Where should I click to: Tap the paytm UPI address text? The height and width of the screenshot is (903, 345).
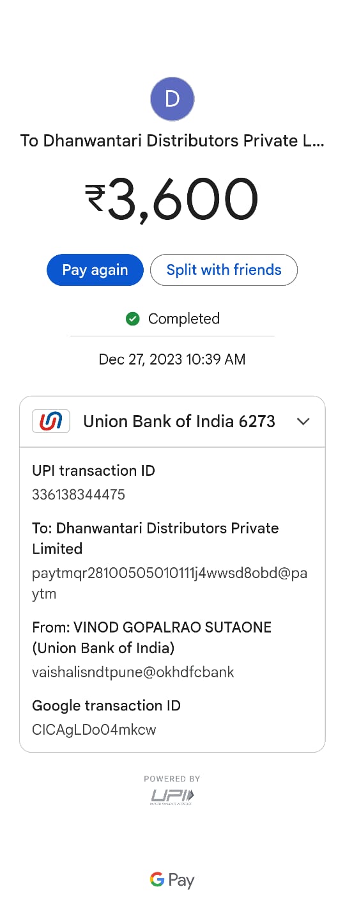click(x=169, y=583)
